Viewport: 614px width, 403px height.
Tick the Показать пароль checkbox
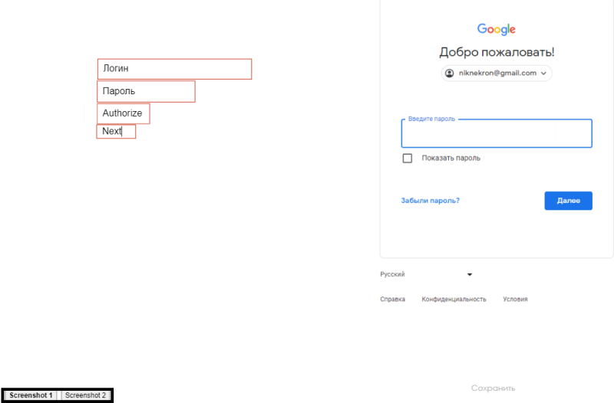(408, 159)
